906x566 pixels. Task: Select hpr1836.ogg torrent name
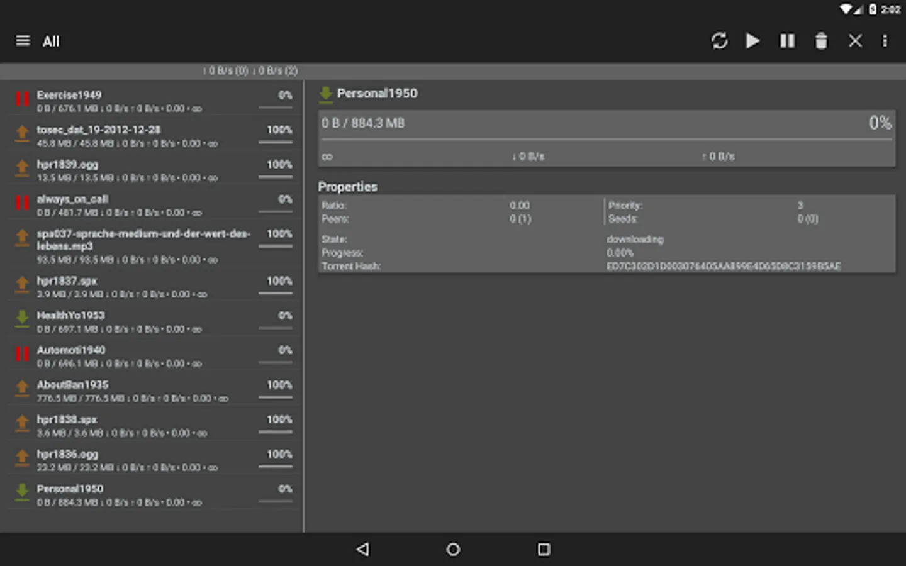point(67,453)
